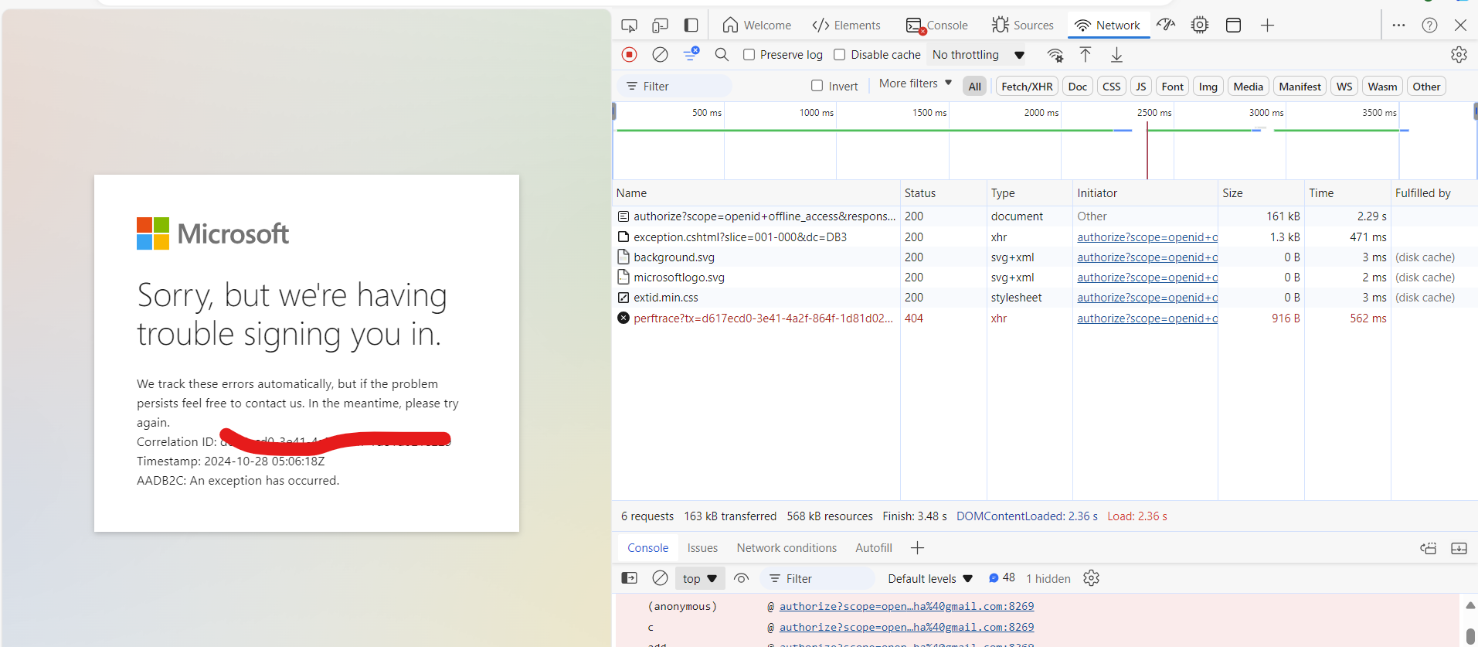Switch to the Sources tab
Screen dimensions: 1478x647
tap(1023, 26)
